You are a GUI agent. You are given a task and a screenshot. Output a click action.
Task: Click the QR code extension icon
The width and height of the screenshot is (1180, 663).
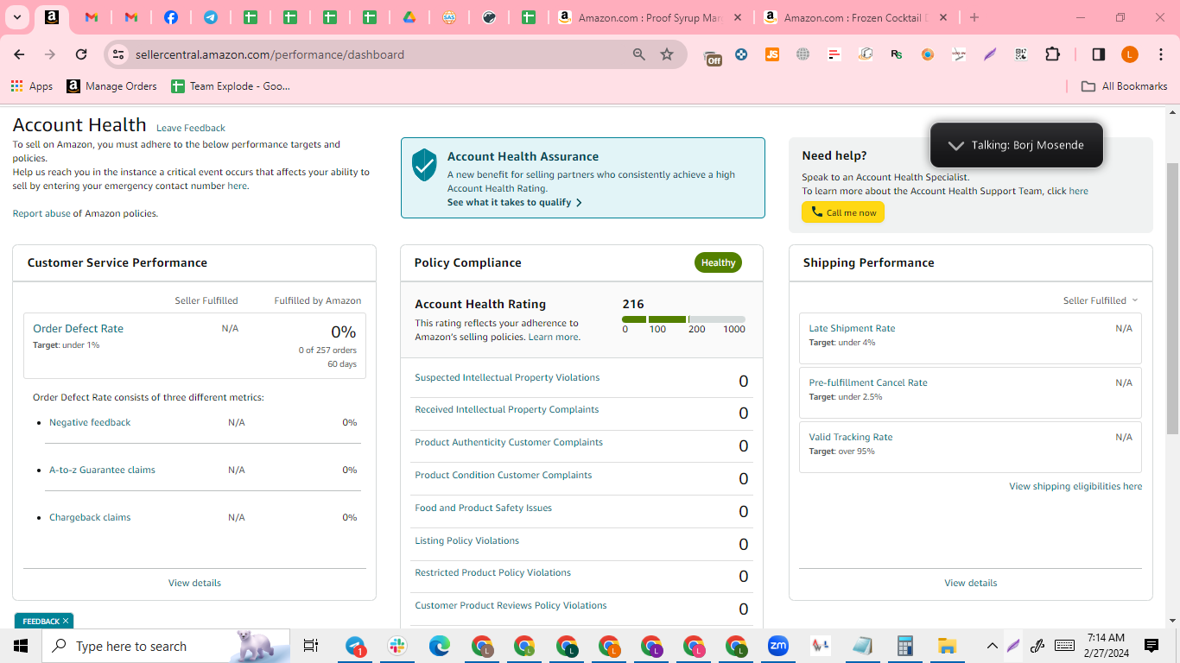pos(1021,54)
